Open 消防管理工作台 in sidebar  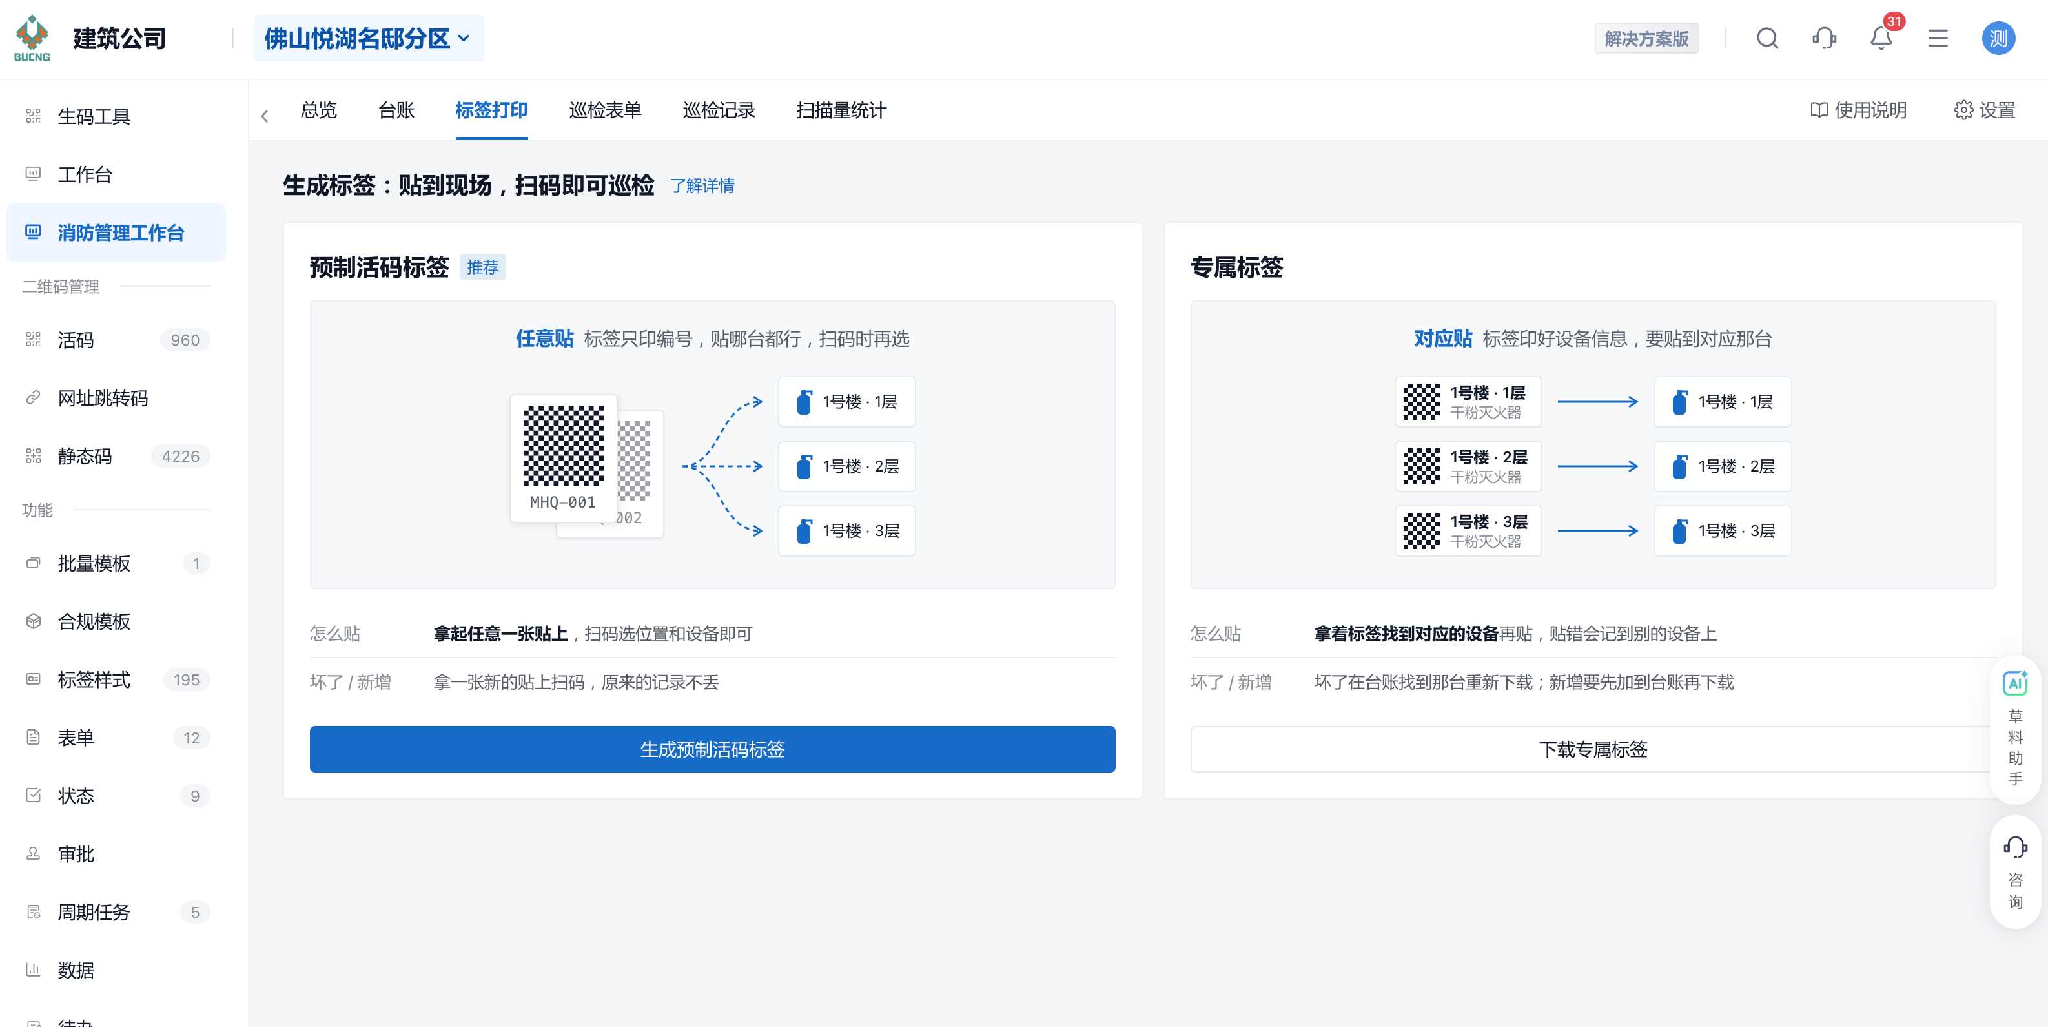pyautogui.click(x=116, y=233)
